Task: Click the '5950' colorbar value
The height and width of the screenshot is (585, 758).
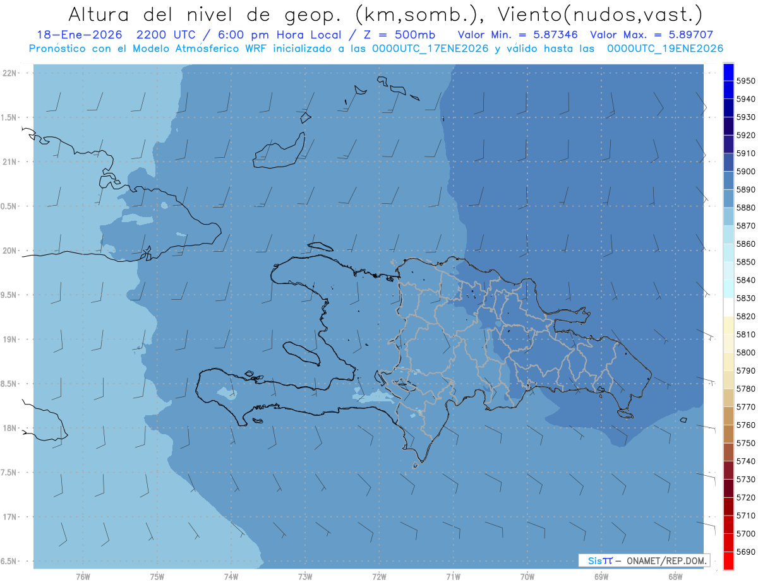Action: click(x=746, y=81)
